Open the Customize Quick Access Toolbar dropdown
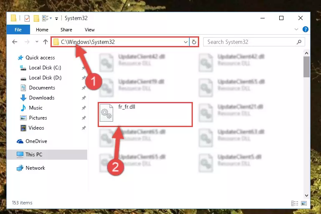 [56, 19]
